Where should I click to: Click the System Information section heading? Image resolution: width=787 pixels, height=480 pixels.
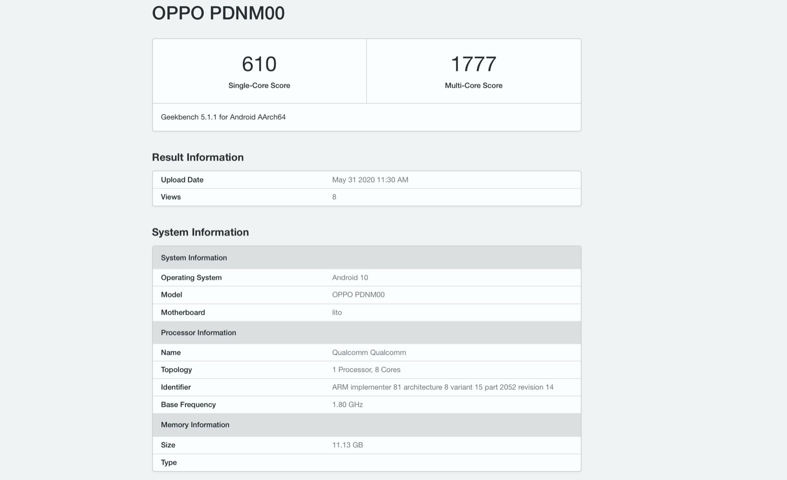coord(200,232)
